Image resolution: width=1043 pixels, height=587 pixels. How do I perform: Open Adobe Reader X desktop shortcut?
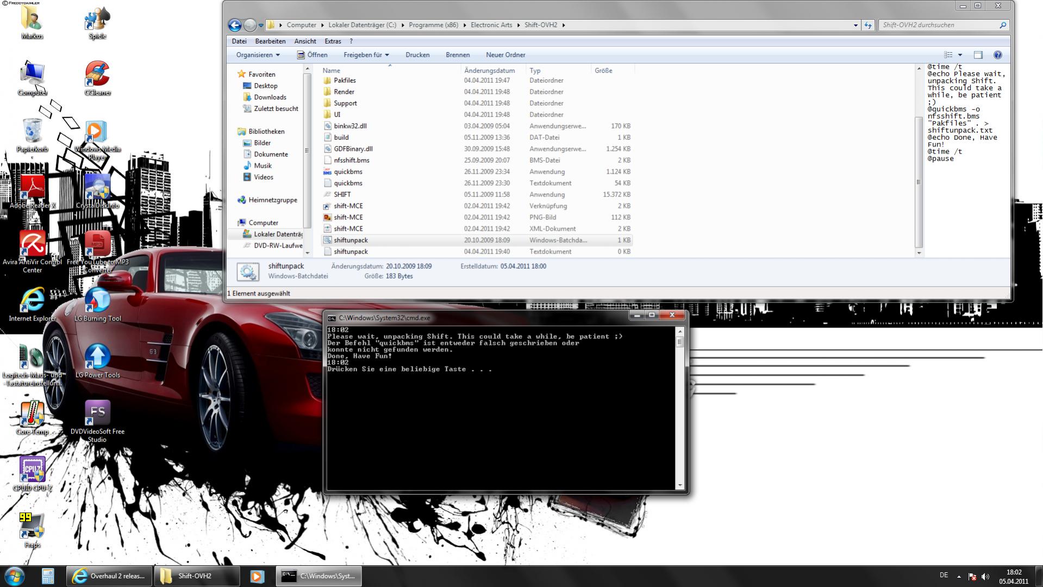pyautogui.click(x=32, y=191)
